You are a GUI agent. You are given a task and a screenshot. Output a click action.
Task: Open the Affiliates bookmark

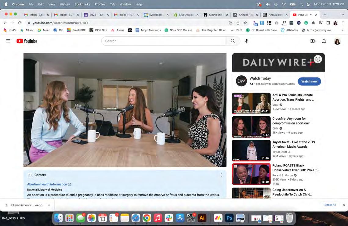[289, 30]
